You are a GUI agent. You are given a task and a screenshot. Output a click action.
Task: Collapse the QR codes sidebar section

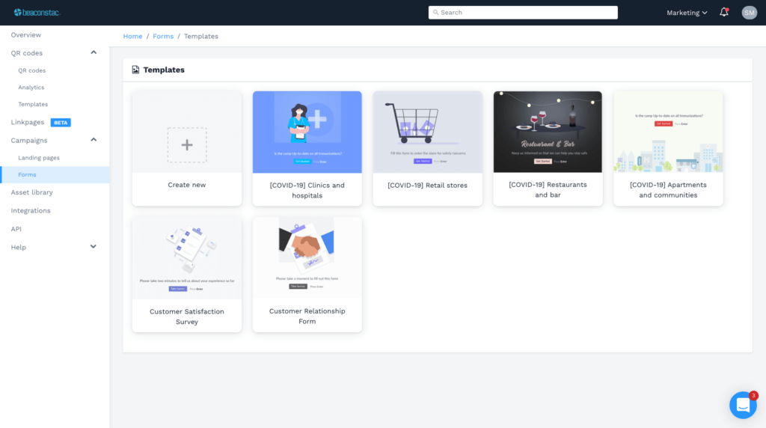pos(94,52)
